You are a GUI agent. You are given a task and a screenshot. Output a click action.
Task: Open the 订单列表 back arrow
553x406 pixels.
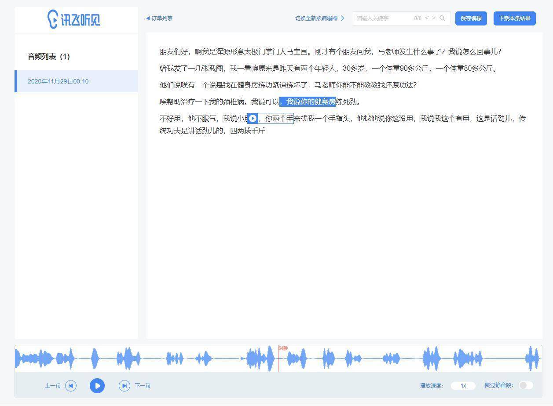(x=147, y=18)
